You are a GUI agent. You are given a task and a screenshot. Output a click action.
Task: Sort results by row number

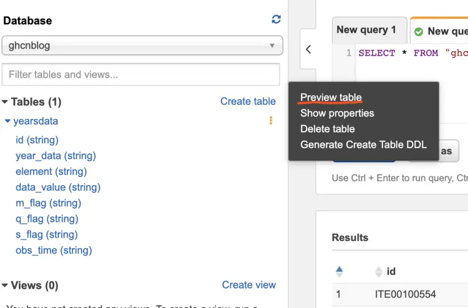point(339,271)
